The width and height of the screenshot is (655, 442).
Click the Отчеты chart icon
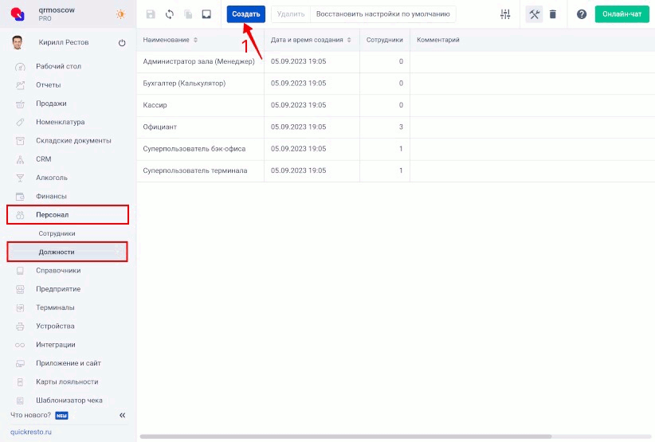click(x=20, y=85)
